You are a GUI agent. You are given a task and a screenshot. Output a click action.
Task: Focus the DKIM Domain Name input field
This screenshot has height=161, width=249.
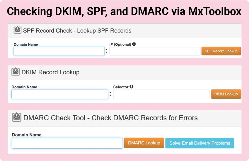[60, 94]
